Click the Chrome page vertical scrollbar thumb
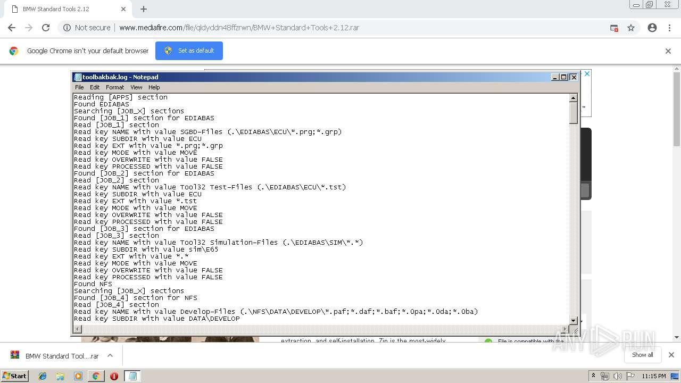This screenshot has width=681, height=383. pos(677,109)
